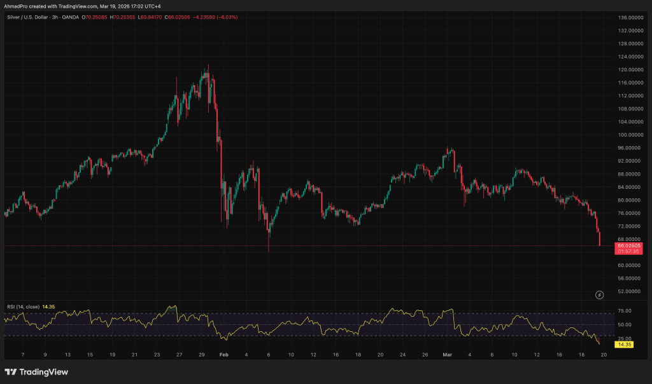
Task: Open TradingView.com from the header link
Action: point(78,8)
